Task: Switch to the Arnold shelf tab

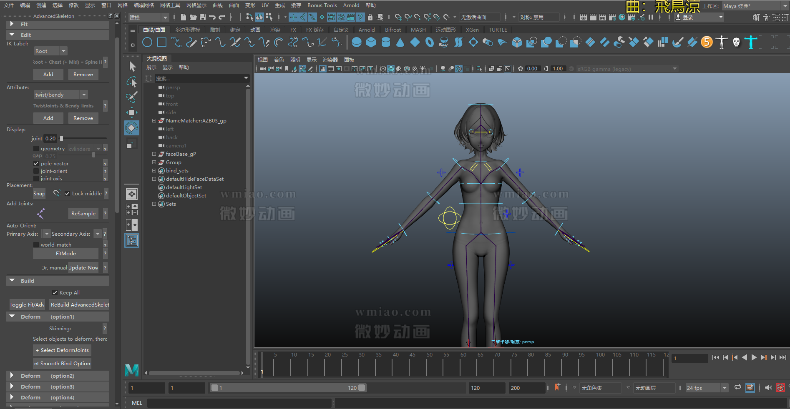Action: click(x=366, y=30)
